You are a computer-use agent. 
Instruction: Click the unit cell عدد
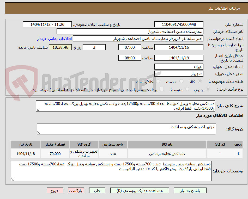113,154
